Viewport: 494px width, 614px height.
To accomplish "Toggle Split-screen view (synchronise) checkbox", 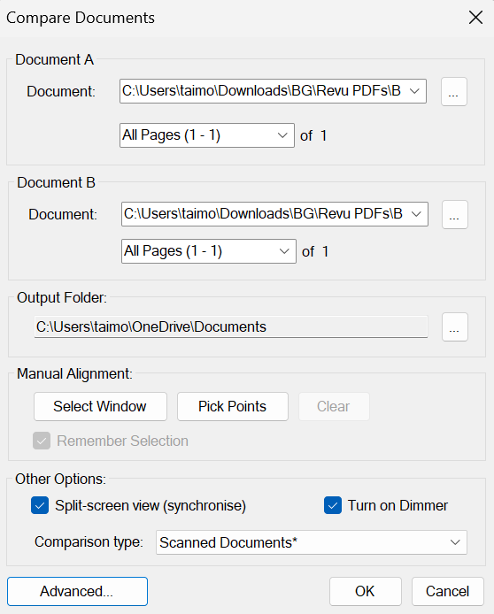I will [40, 505].
